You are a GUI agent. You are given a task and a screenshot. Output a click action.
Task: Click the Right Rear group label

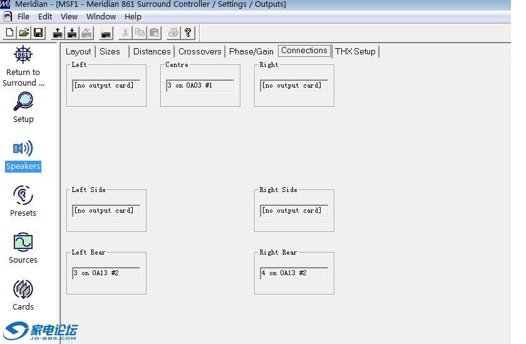click(278, 252)
